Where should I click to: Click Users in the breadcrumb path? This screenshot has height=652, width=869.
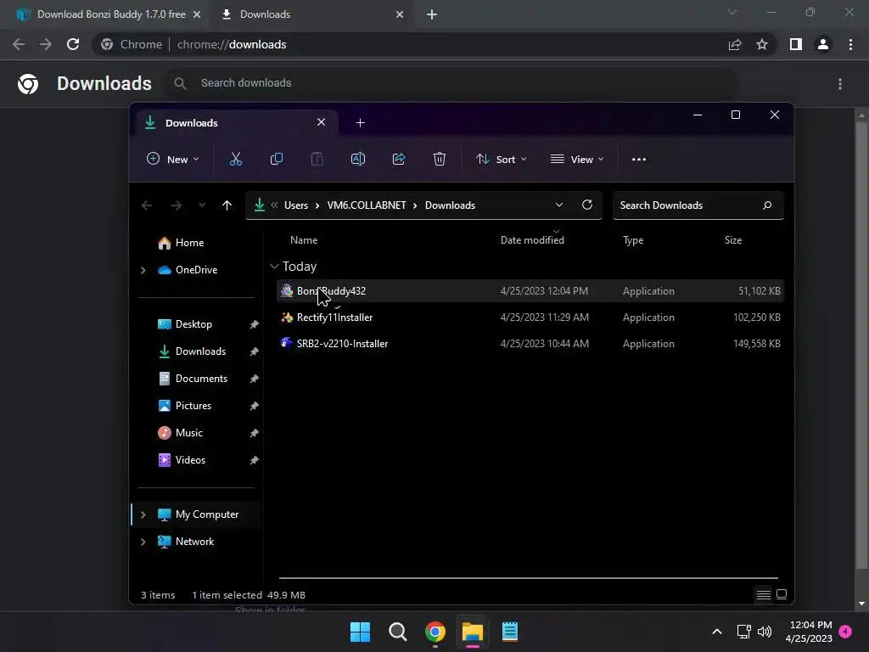pyautogui.click(x=296, y=205)
